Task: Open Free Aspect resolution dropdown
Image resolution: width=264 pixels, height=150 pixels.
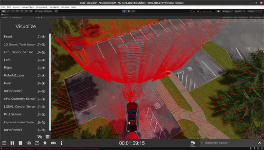Action: pos(23,17)
